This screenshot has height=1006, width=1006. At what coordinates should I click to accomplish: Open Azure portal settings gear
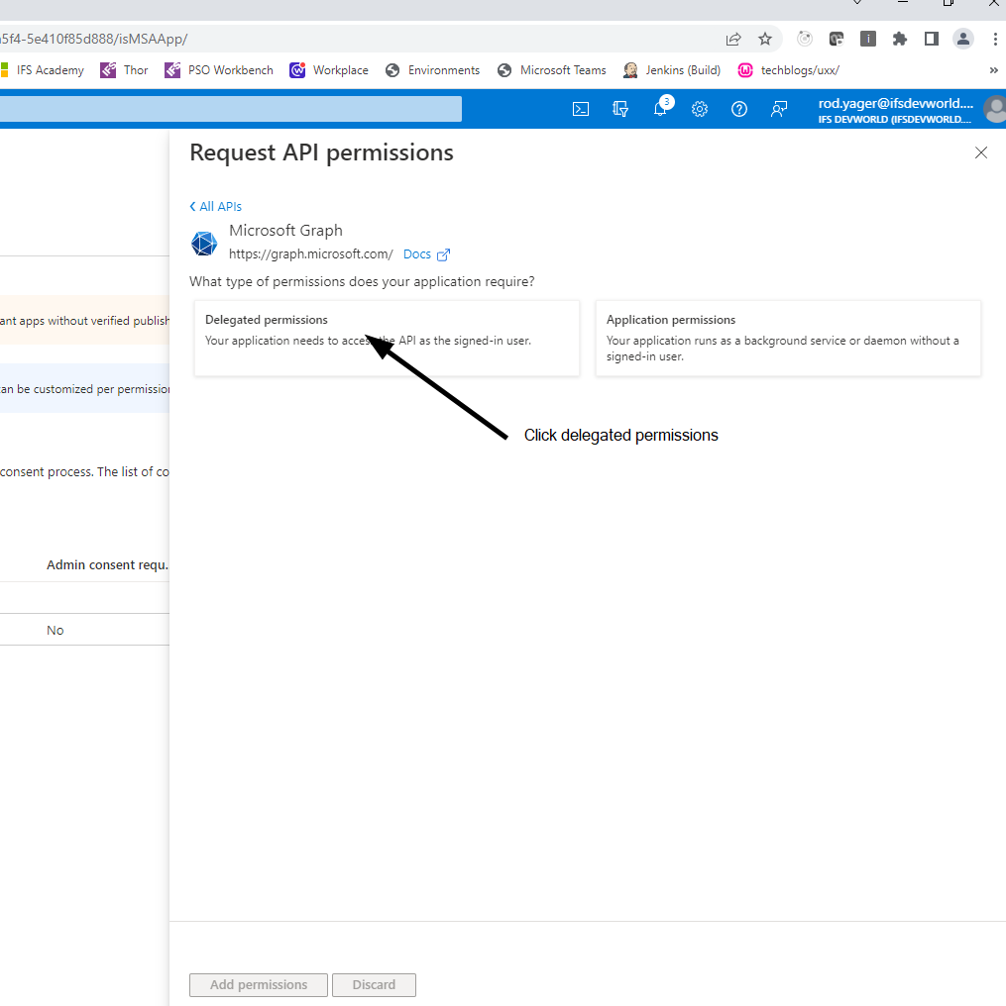pyautogui.click(x=700, y=109)
